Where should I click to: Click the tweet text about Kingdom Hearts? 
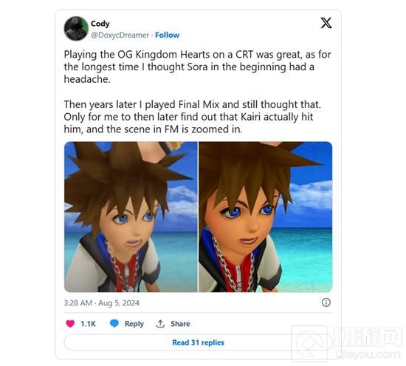tap(197, 67)
